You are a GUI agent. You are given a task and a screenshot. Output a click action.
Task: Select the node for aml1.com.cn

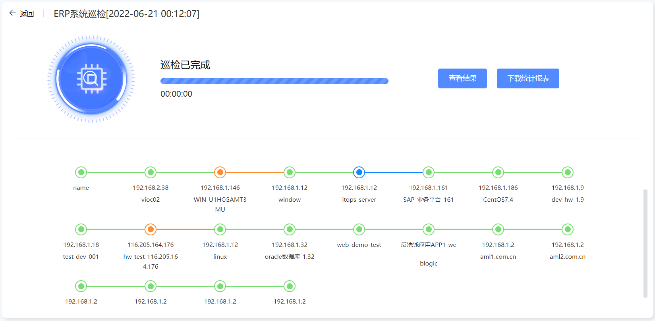tap(498, 229)
